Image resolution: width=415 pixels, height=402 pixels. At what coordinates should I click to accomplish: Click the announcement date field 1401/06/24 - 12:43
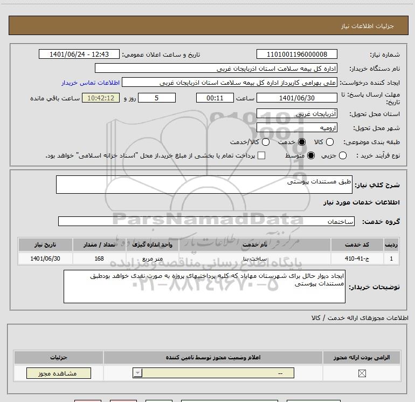79,54
